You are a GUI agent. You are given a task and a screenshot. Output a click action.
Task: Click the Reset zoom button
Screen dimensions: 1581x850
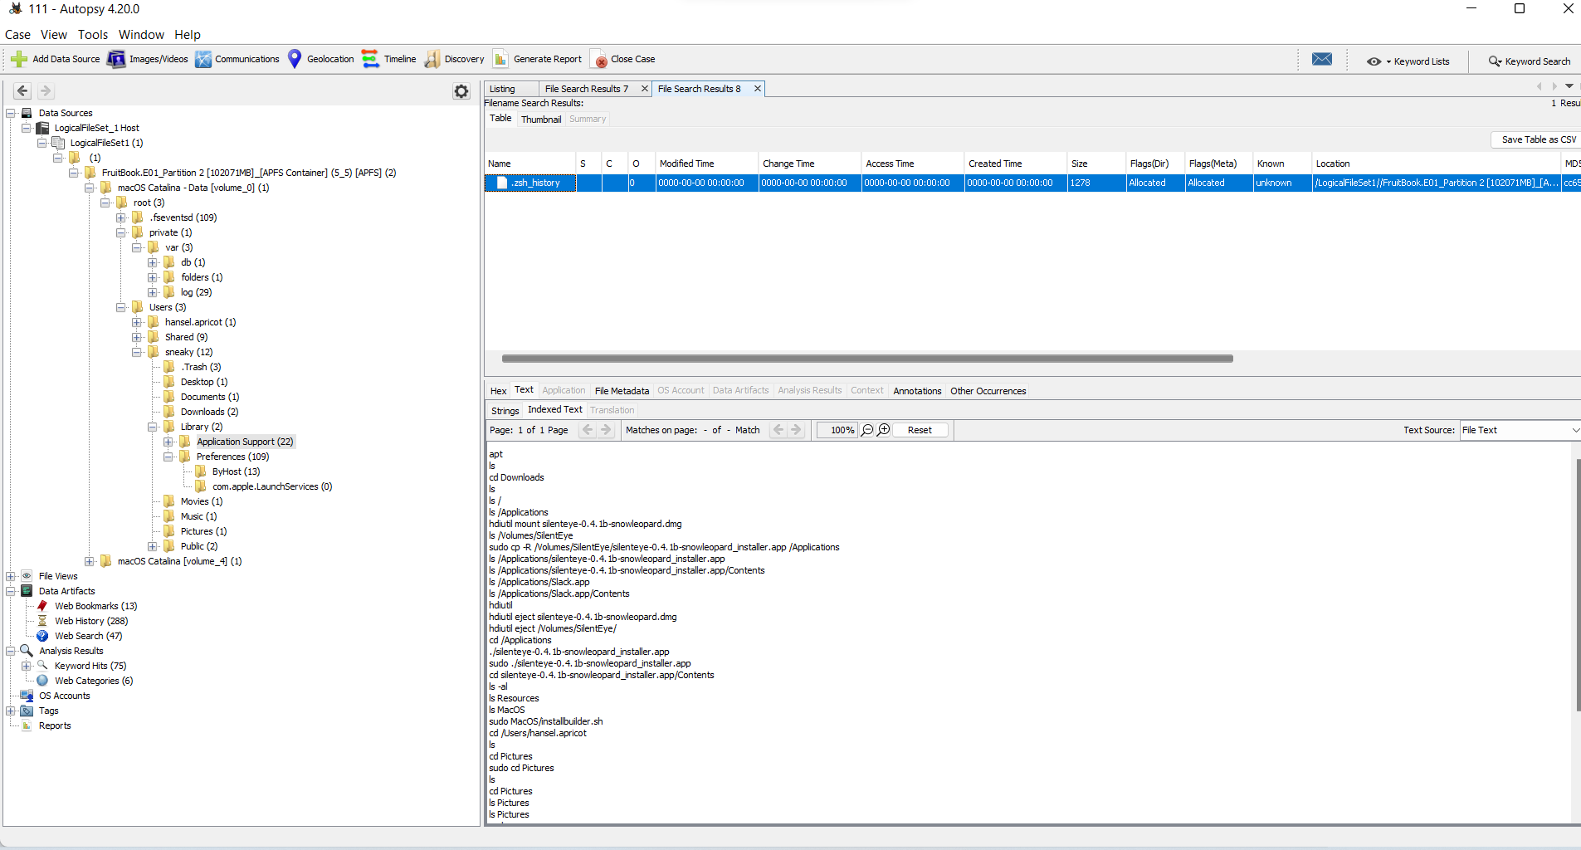pos(920,430)
